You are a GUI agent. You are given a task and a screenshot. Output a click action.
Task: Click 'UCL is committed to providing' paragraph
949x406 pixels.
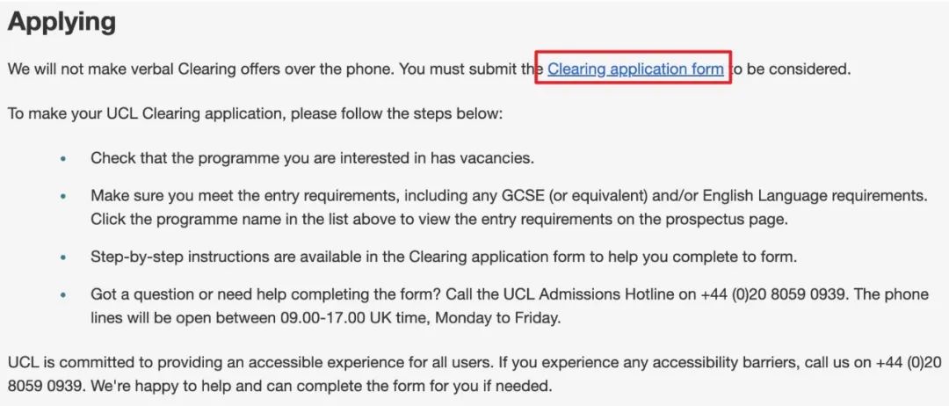(x=475, y=373)
